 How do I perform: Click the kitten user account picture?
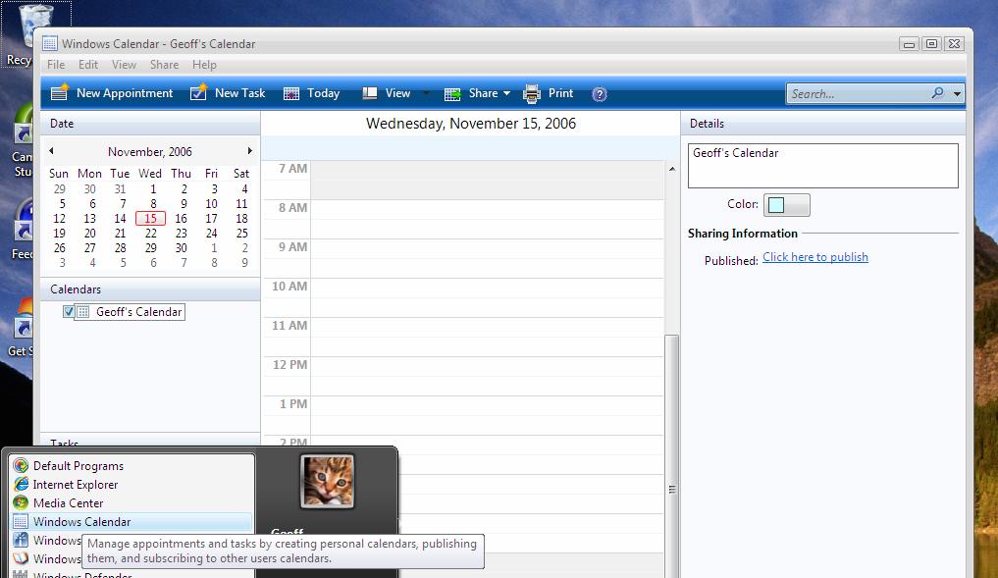[327, 481]
